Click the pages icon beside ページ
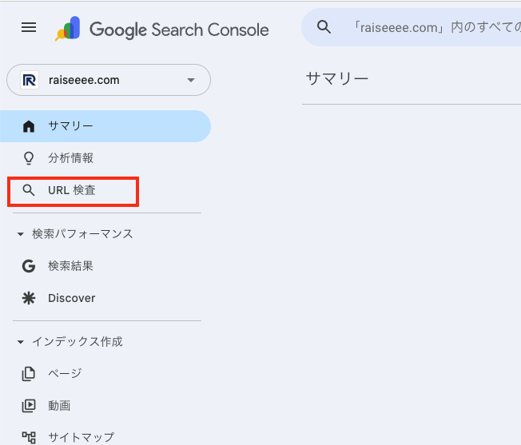521x445 pixels. pyautogui.click(x=29, y=373)
